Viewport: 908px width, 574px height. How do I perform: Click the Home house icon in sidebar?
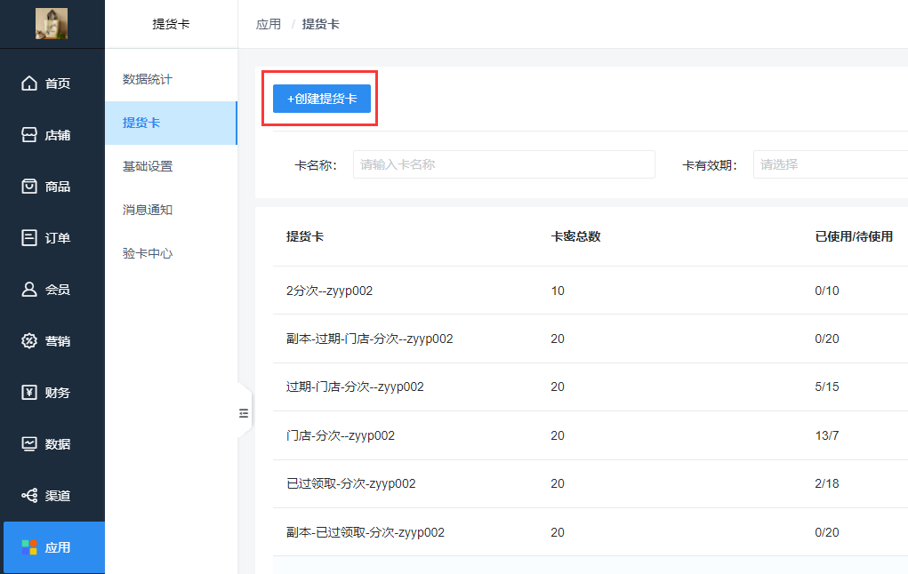tap(29, 84)
